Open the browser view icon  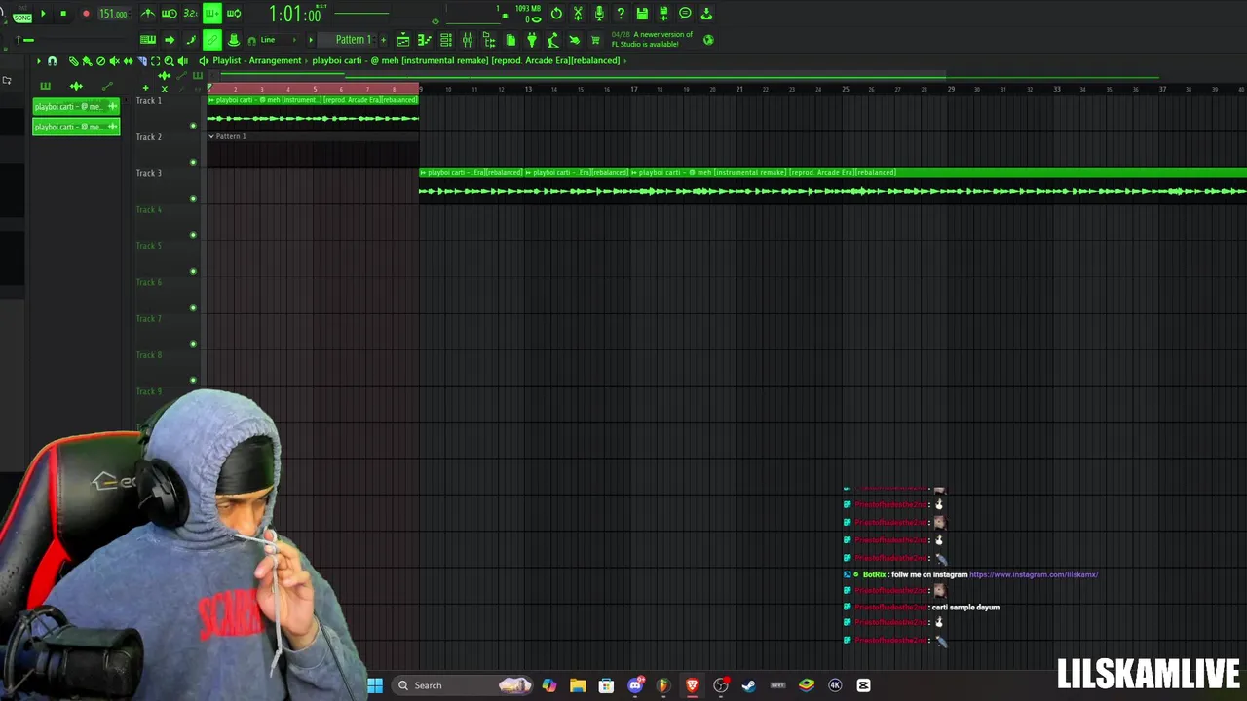pos(489,40)
